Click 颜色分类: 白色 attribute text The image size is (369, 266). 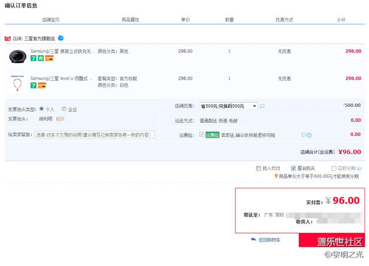click(x=113, y=85)
